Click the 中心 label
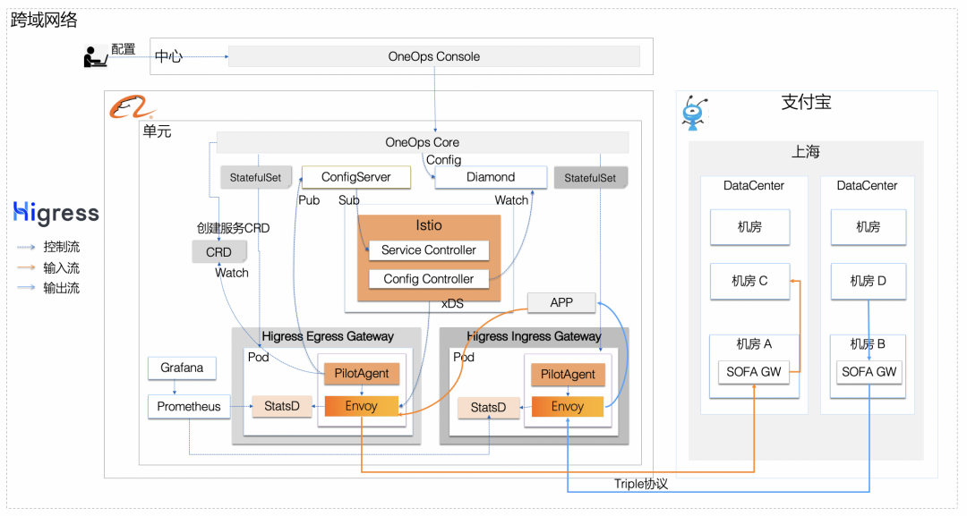Screen dimensions: 967x516 [x=168, y=56]
